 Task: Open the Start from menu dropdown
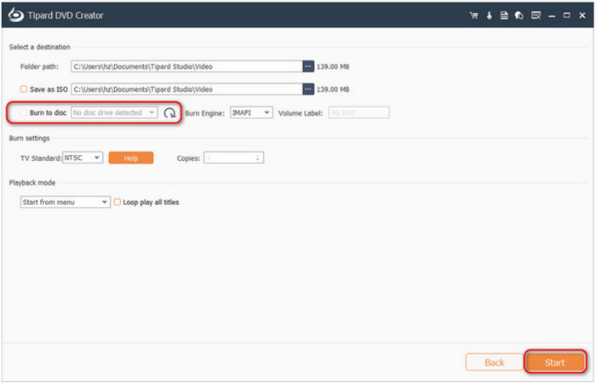66,203
